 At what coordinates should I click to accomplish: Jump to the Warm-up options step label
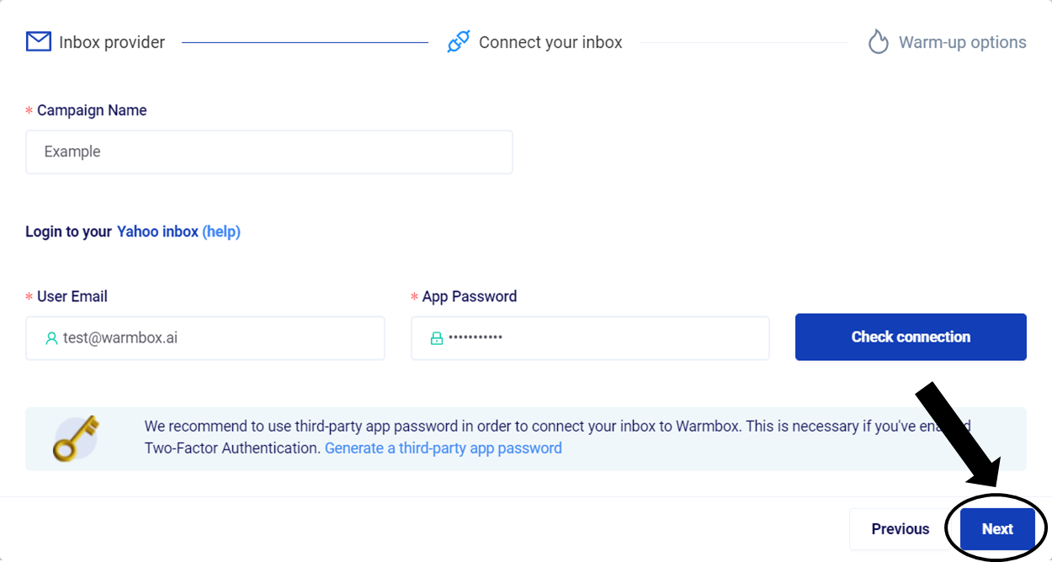click(962, 42)
